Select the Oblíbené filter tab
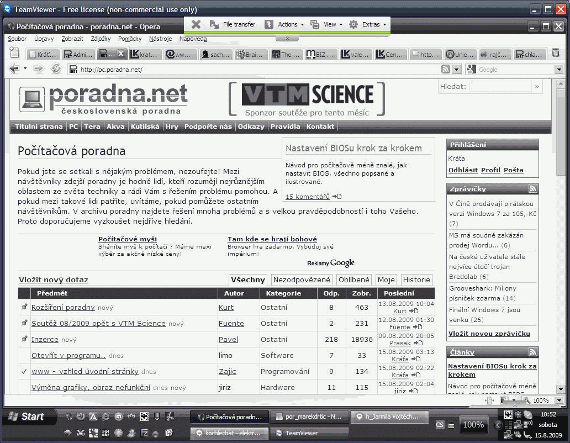The height and width of the screenshot is (443, 570). 353,280
